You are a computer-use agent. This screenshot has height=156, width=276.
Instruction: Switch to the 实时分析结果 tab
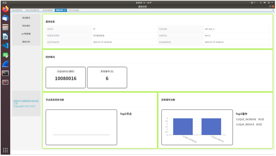(x=74, y=10)
